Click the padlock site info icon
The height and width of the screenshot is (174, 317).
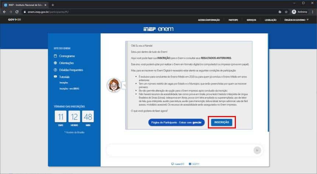pyautogui.click(x=25, y=12)
